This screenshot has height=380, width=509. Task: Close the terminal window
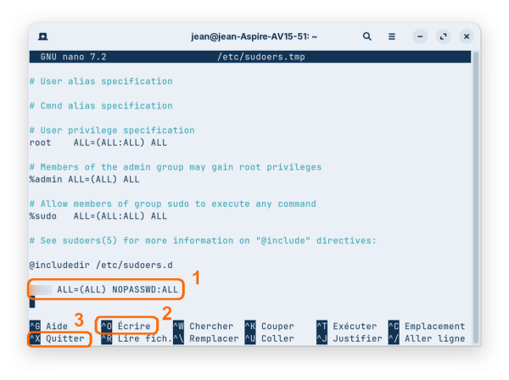coord(466,37)
